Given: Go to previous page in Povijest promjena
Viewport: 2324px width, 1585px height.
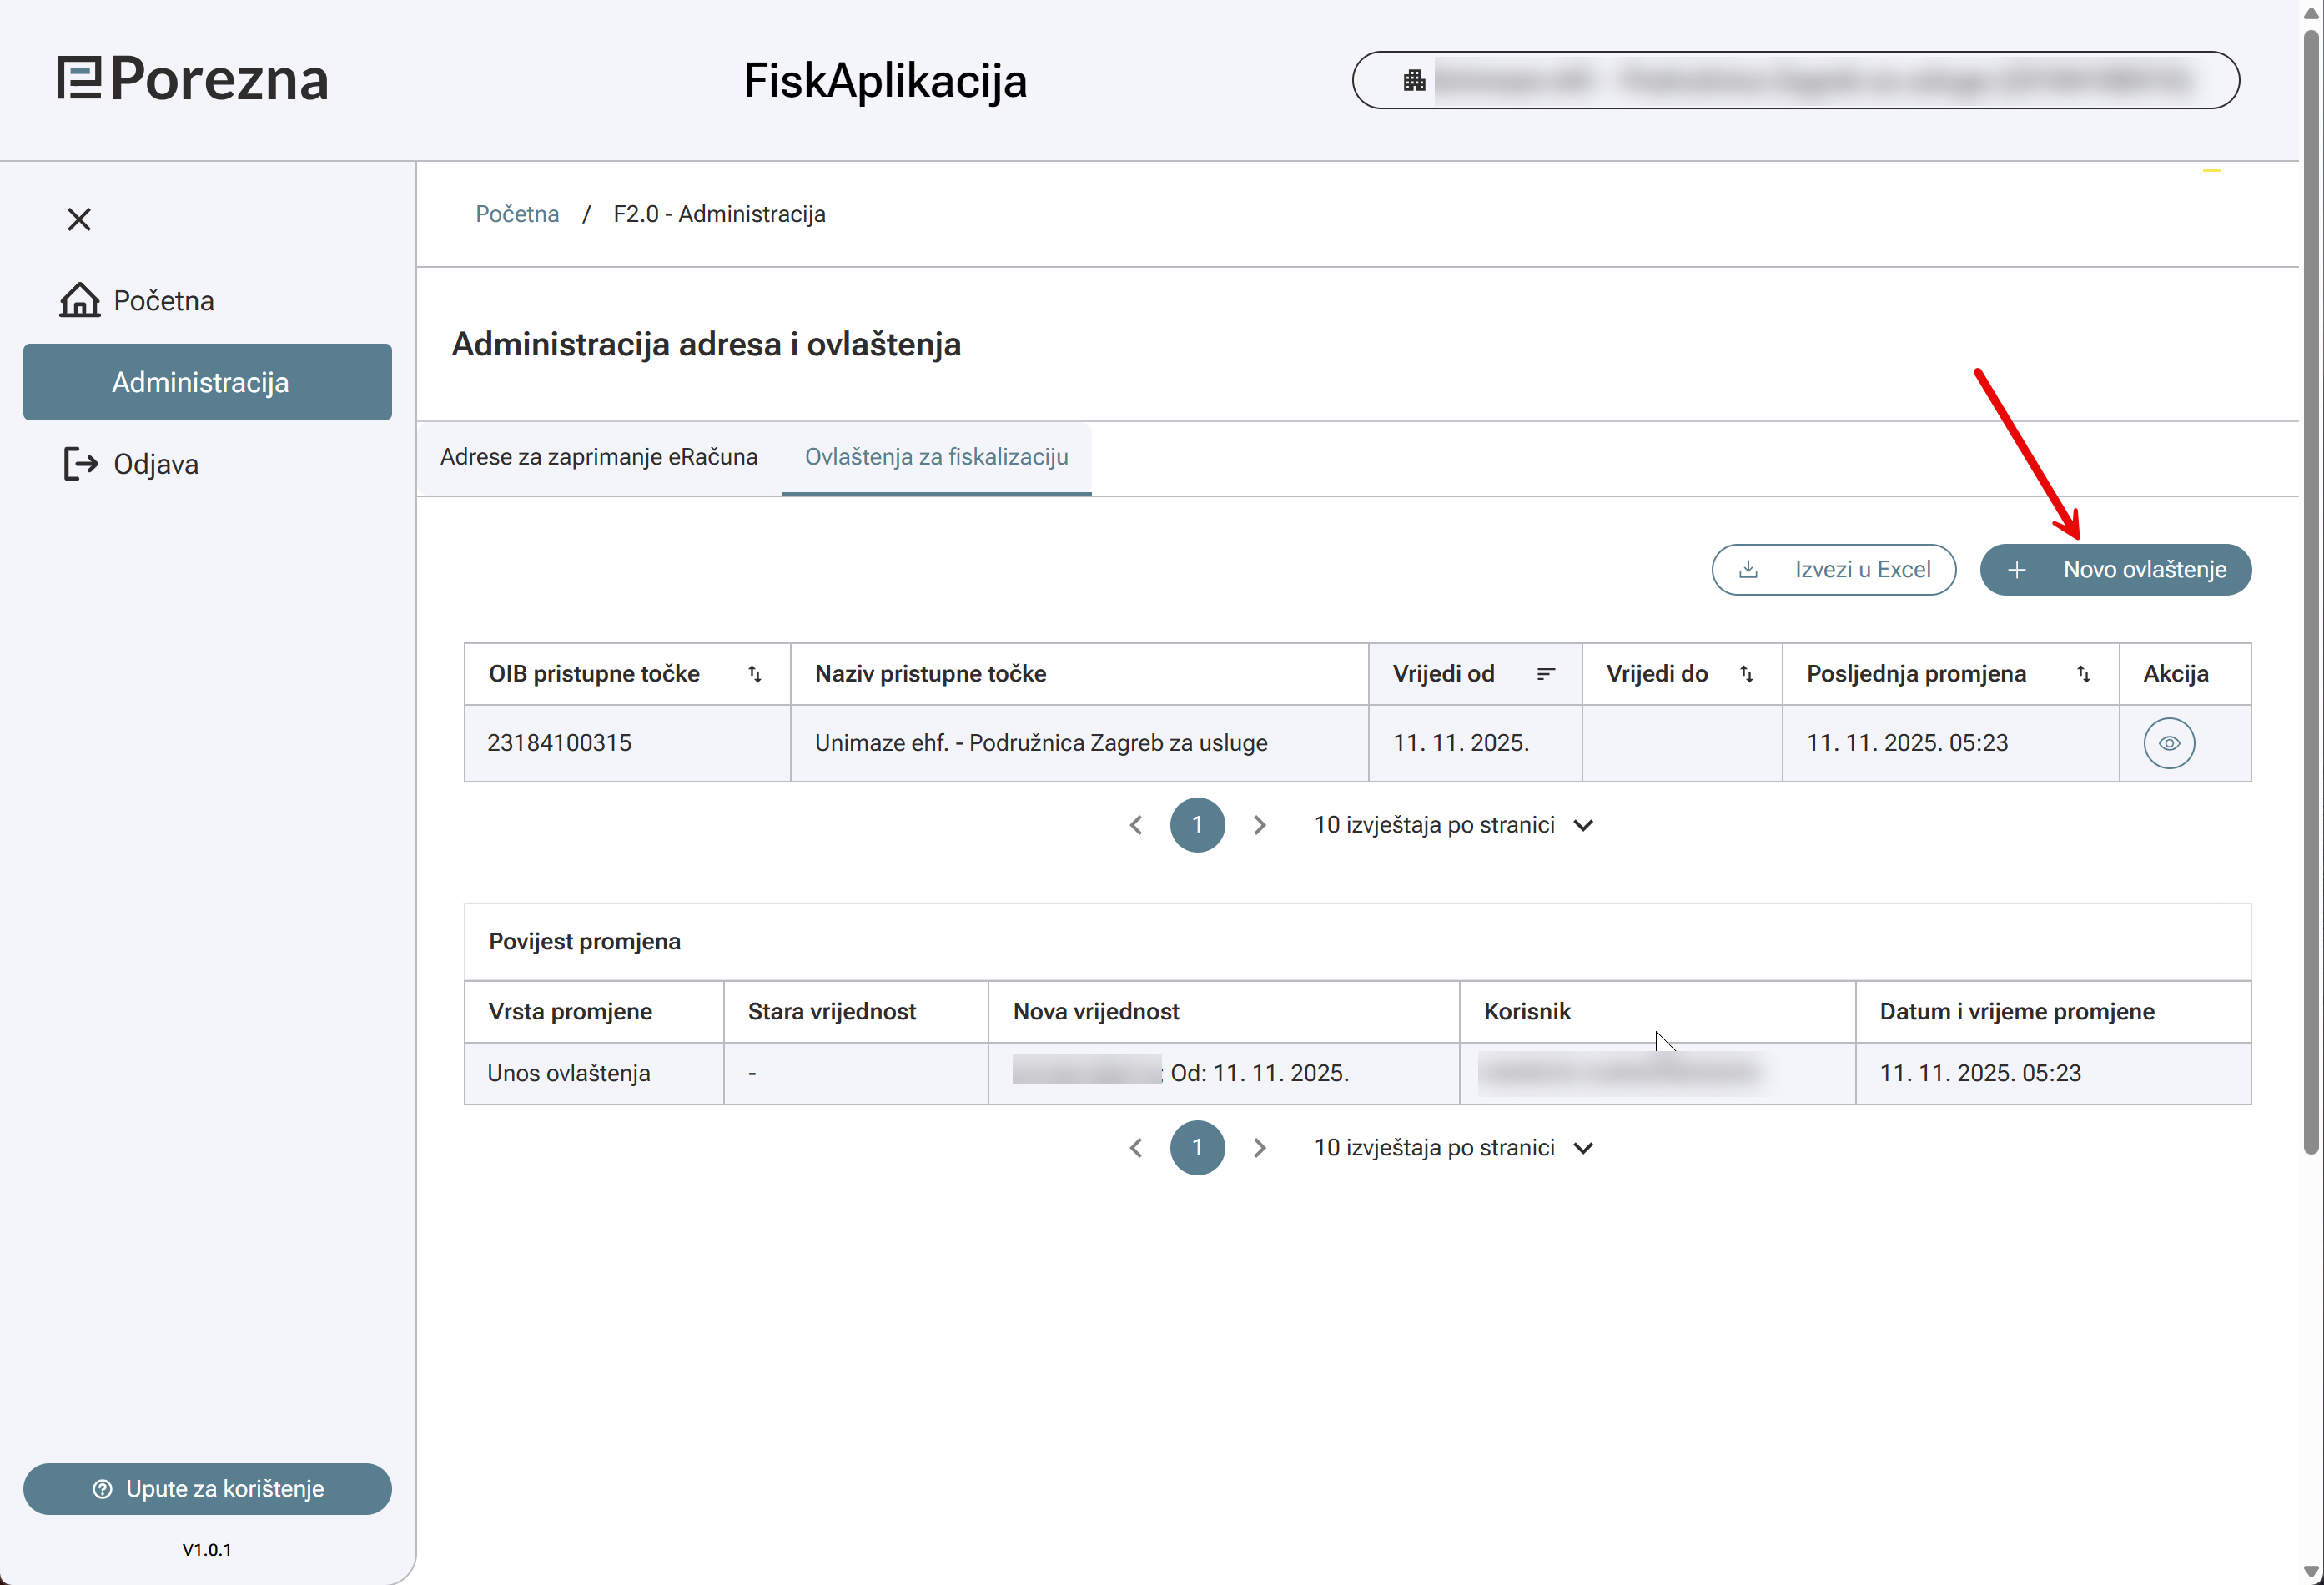Looking at the screenshot, I should point(1136,1148).
